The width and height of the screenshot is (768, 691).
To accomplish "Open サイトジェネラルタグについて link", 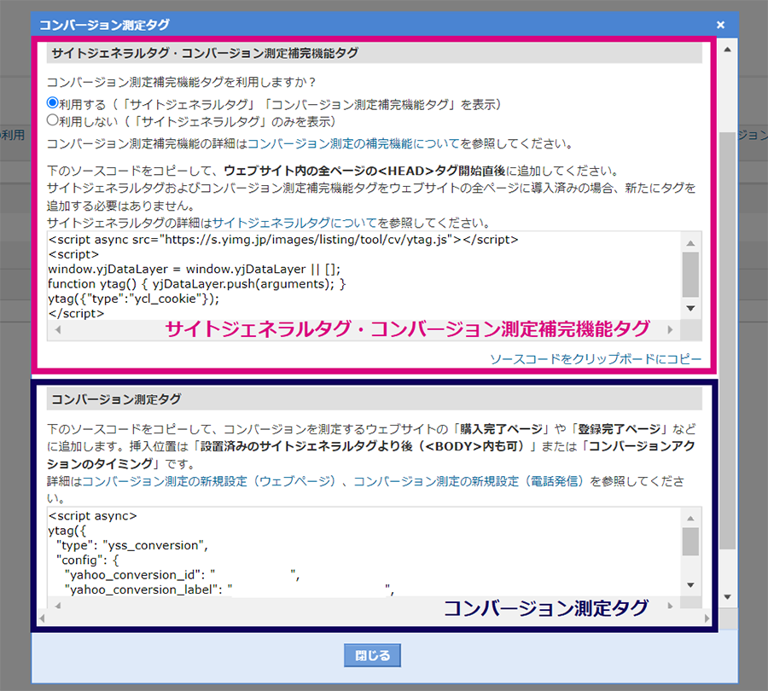I will [x=294, y=223].
